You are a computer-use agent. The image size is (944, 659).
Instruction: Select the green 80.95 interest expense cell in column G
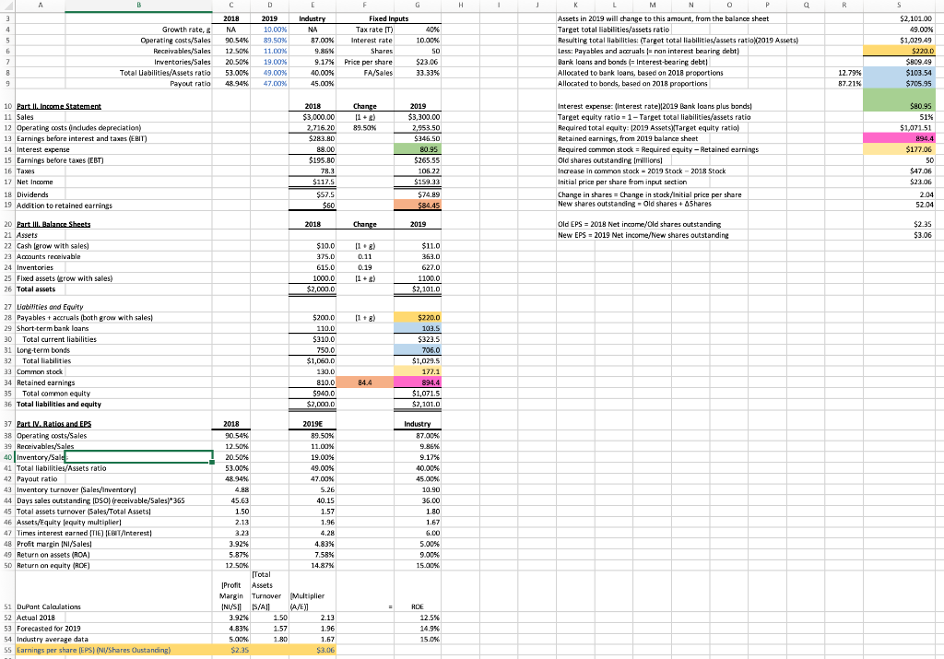[x=418, y=150]
